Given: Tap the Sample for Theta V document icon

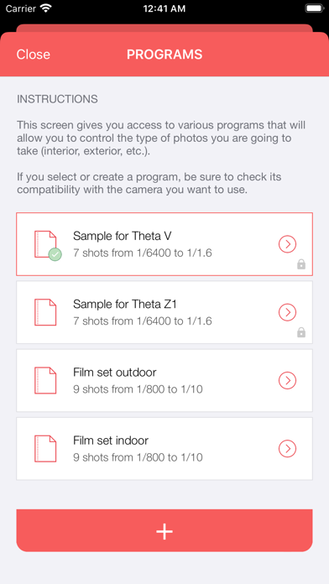Looking at the screenshot, I should pyautogui.click(x=45, y=244).
